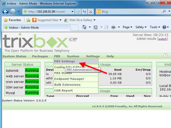Click the Server time 08:23:13 text
171x128 pixels.
(150, 35)
